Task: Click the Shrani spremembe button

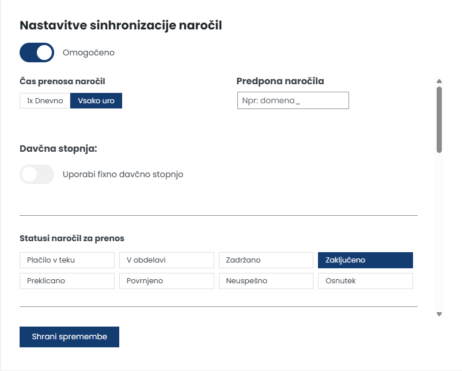Action: tap(69, 337)
